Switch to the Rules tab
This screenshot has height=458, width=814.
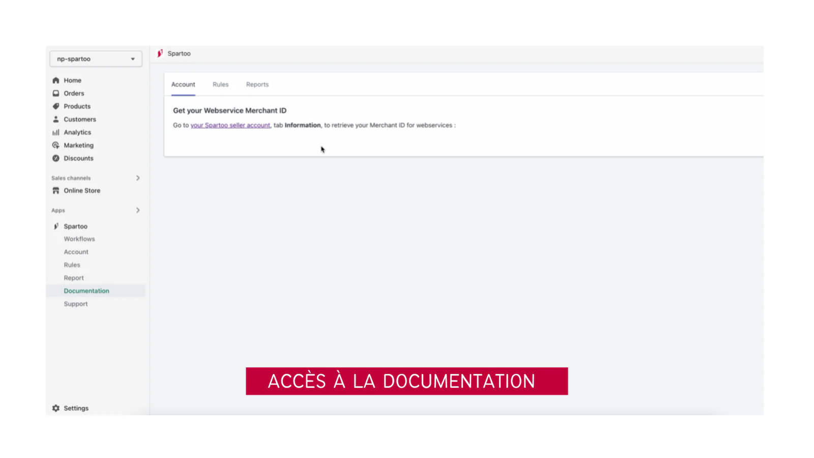(220, 84)
